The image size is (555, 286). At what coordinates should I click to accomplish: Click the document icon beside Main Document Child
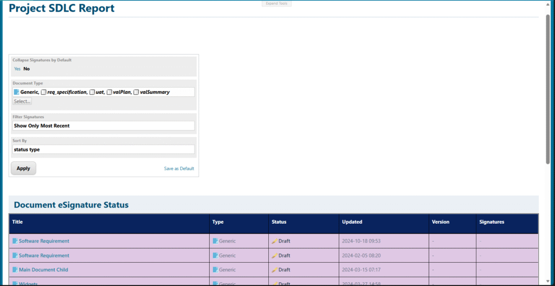tap(15, 270)
